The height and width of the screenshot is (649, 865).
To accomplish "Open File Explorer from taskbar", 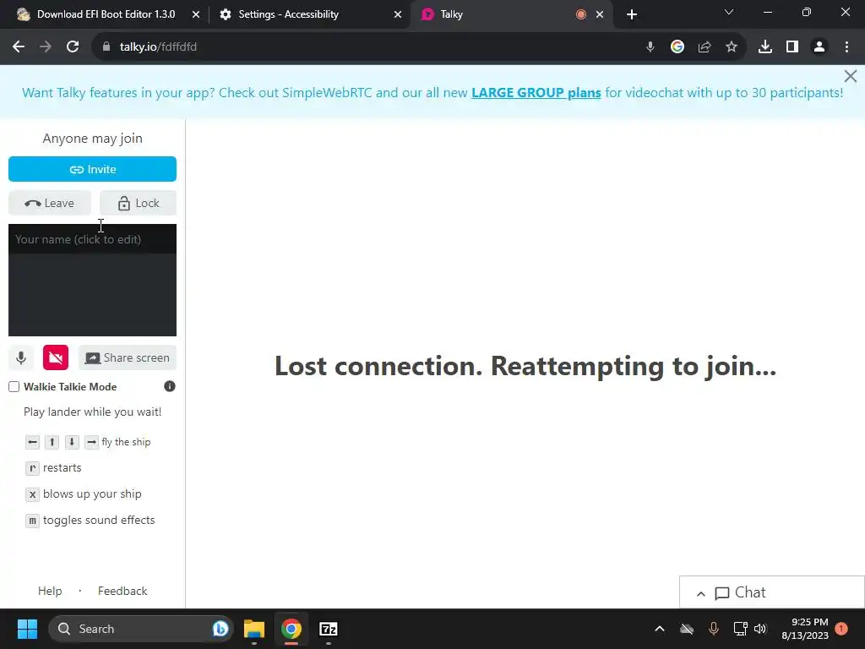I will [254, 629].
